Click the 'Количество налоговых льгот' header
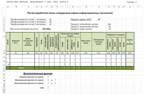 47,42
